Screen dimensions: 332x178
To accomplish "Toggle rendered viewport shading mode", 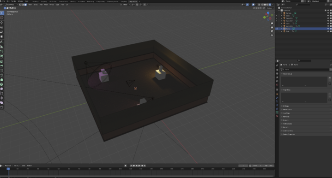I will [x=270, y=5].
